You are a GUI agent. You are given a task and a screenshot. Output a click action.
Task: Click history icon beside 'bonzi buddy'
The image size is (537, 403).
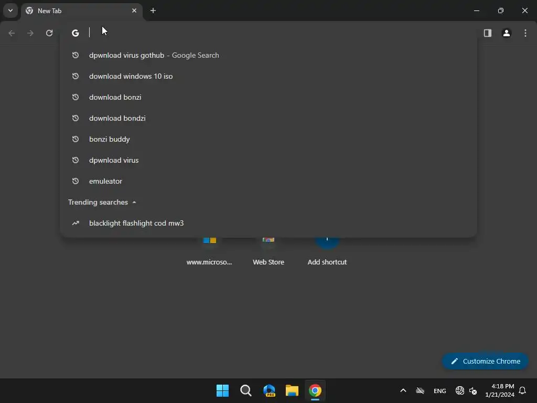76,139
